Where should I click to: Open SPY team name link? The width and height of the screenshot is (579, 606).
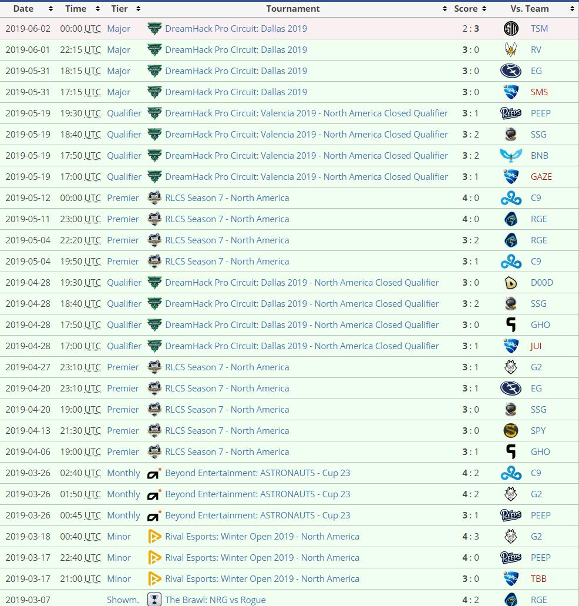tap(538, 430)
